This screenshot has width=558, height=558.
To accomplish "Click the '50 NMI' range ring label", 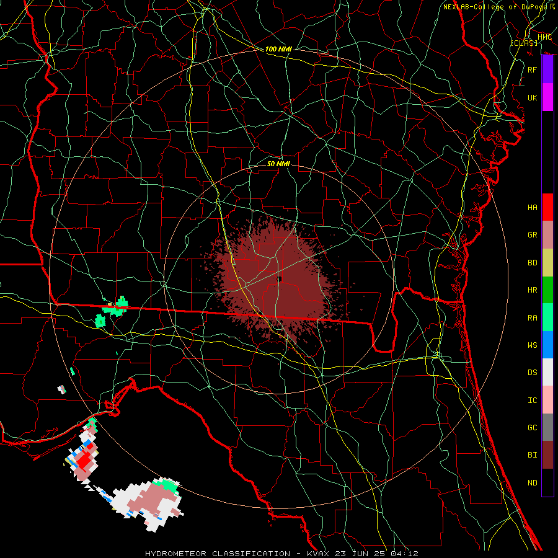I will [x=278, y=164].
